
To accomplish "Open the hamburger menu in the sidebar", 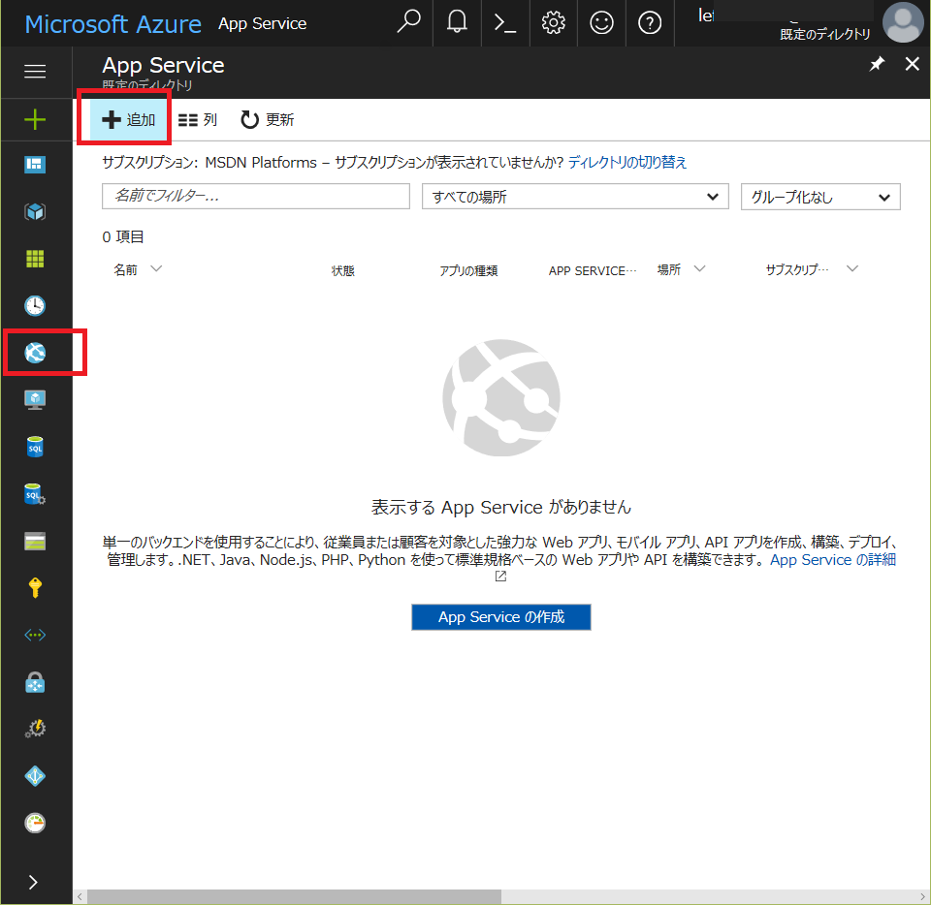I will pyautogui.click(x=35, y=71).
